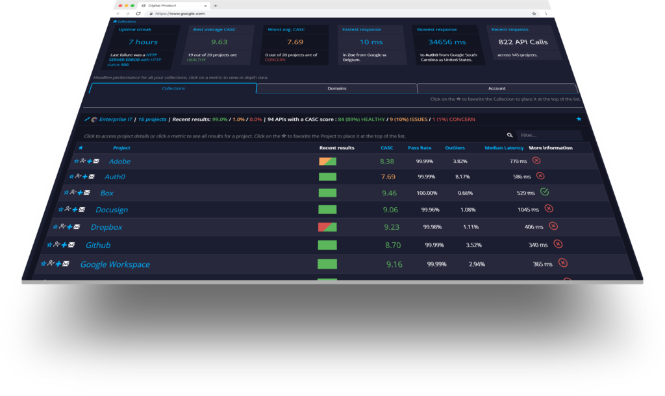Click the Collections breadcrumb link
Viewport: 665px width, 396px height.
(127, 21)
